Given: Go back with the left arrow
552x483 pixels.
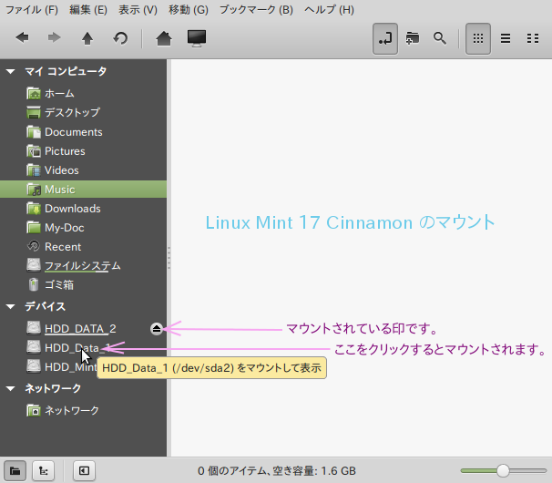Looking at the screenshot, I should tap(22, 37).
